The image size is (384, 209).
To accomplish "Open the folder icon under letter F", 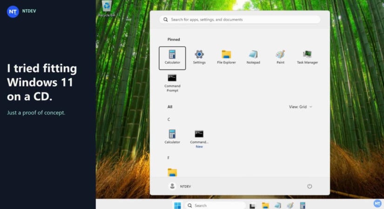I will pyautogui.click(x=172, y=172).
